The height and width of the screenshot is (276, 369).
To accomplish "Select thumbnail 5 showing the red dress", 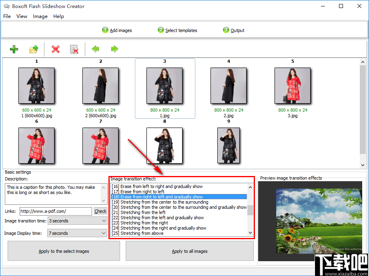I will pyautogui.click(x=293, y=86).
